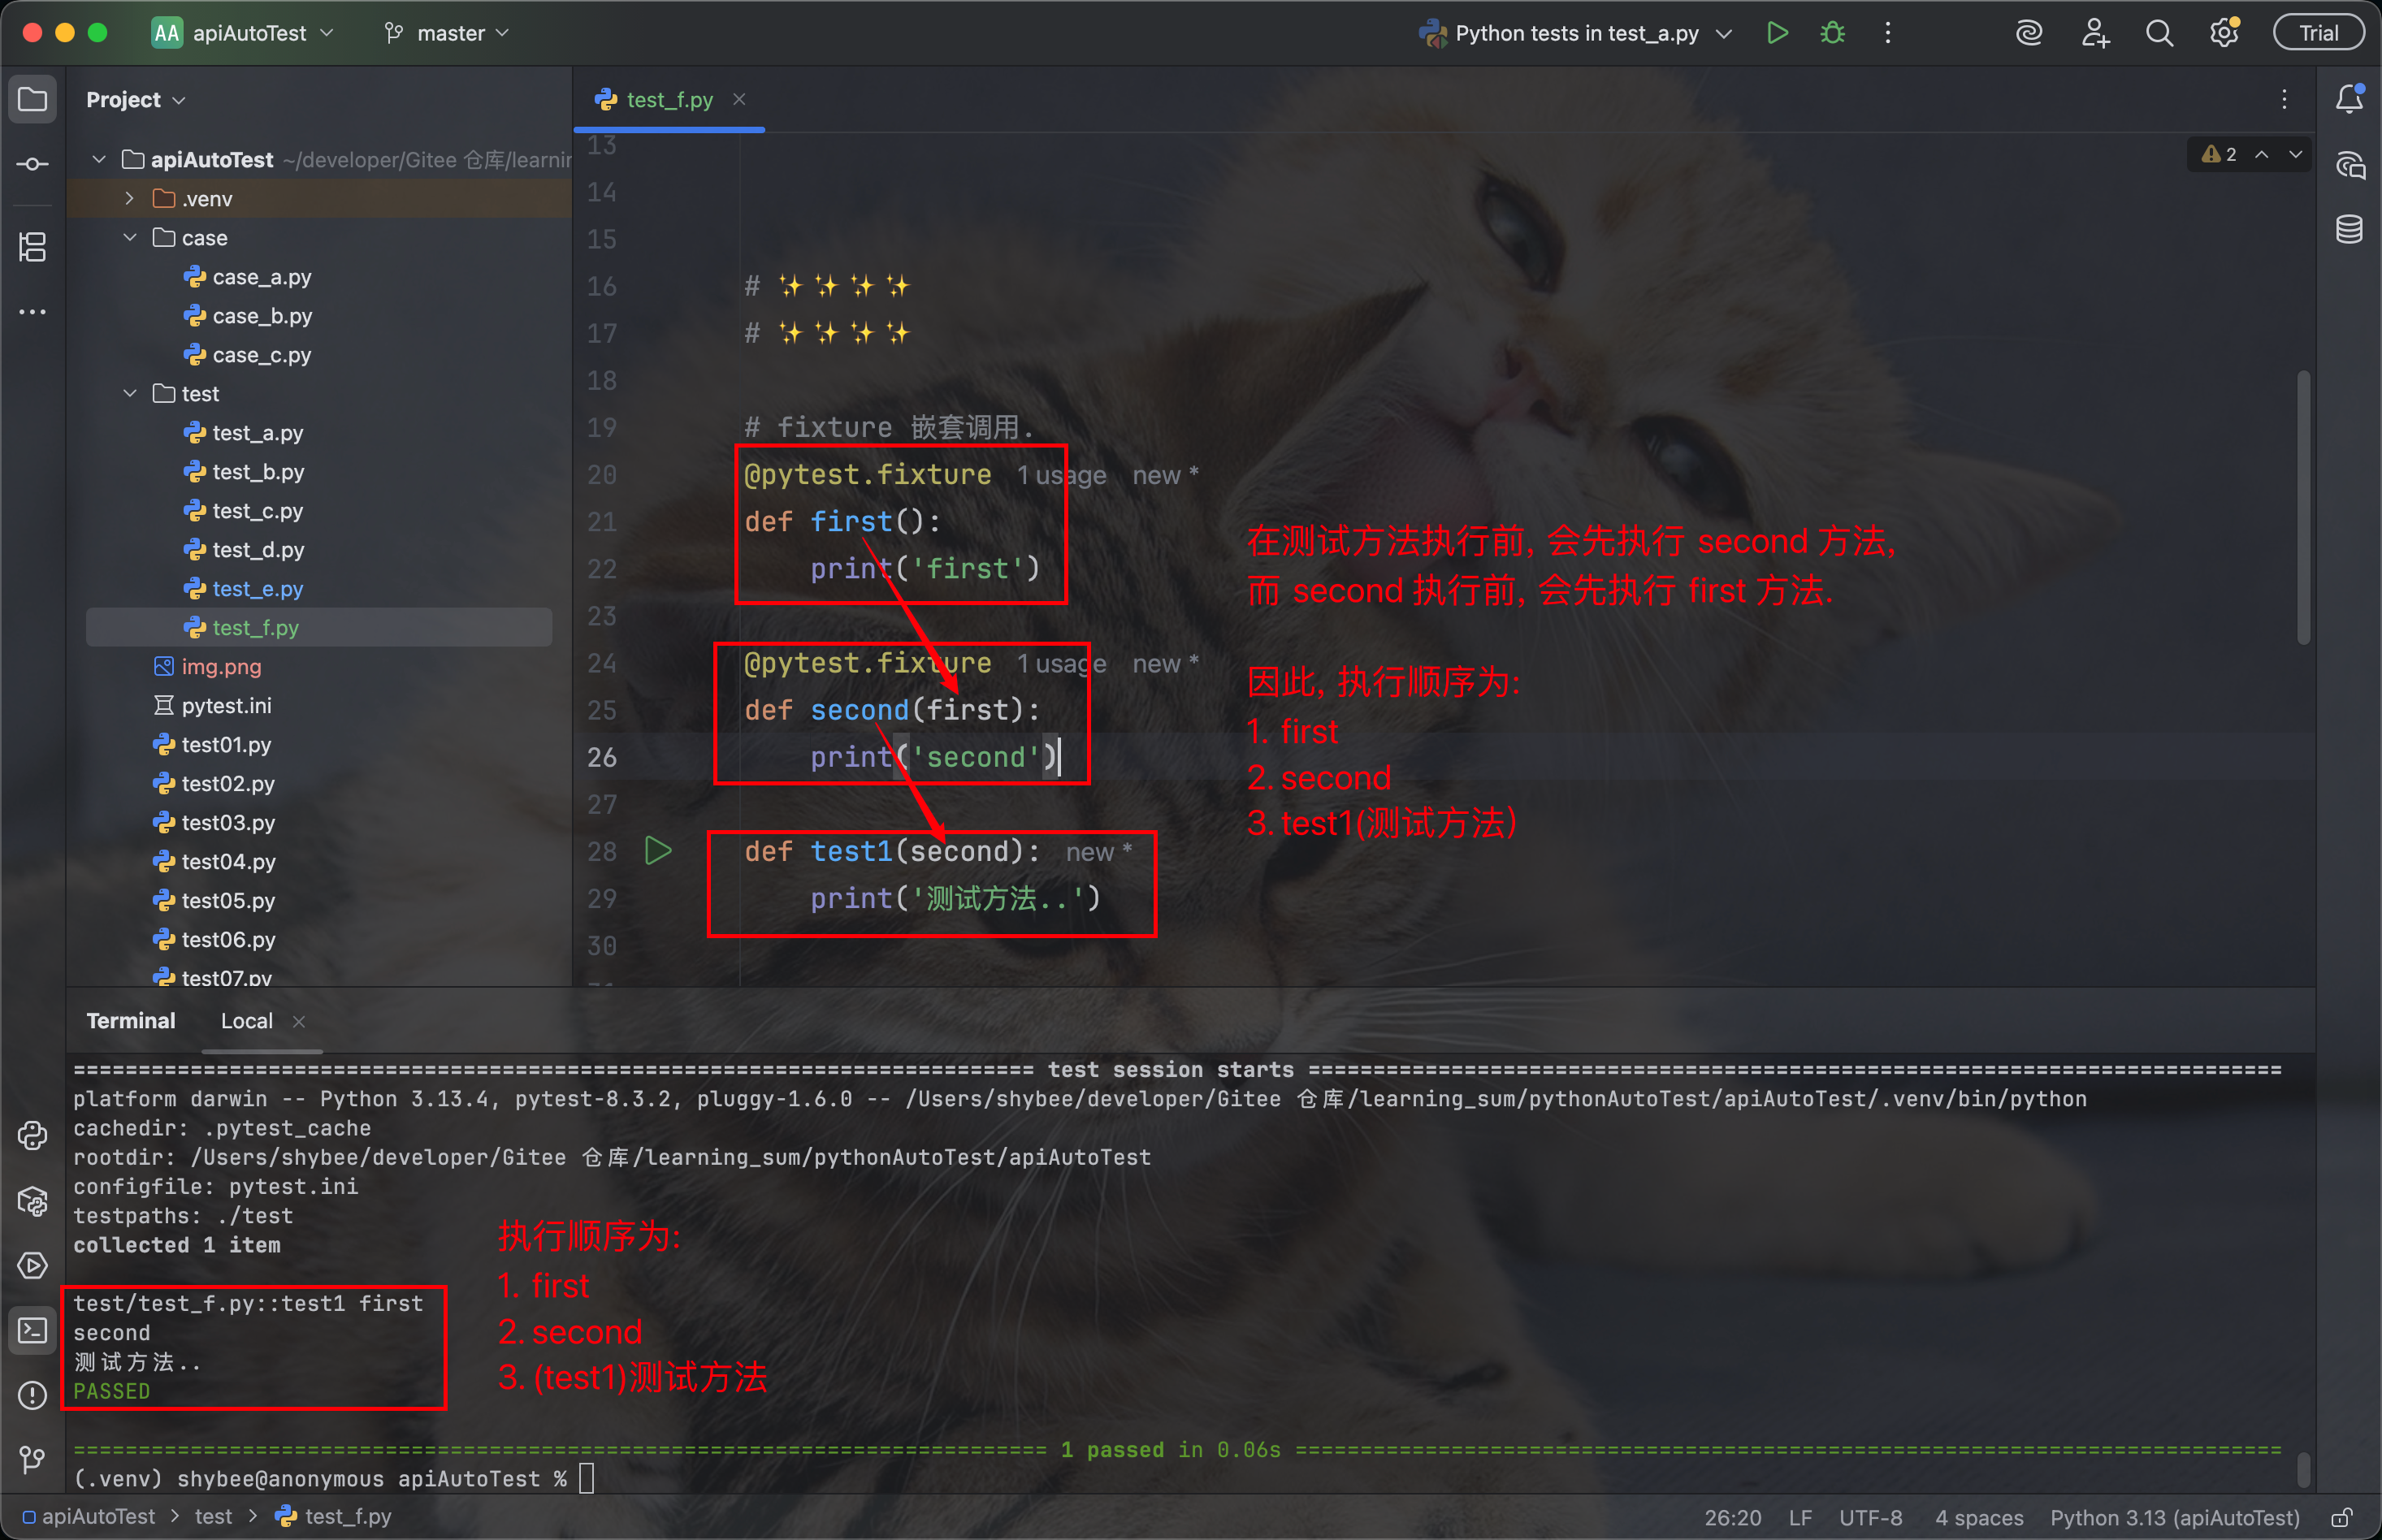Open the Problems tool window

(32, 1395)
